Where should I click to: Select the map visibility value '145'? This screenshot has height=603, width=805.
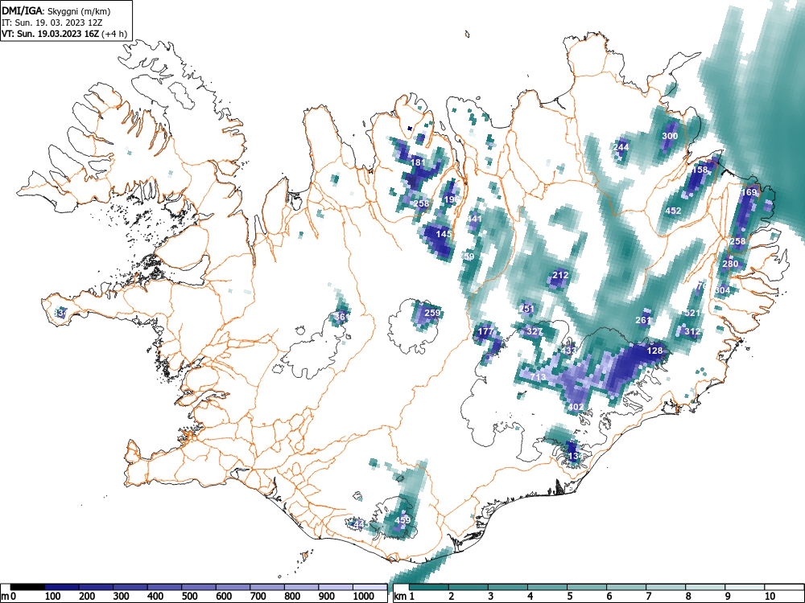click(x=444, y=234)
